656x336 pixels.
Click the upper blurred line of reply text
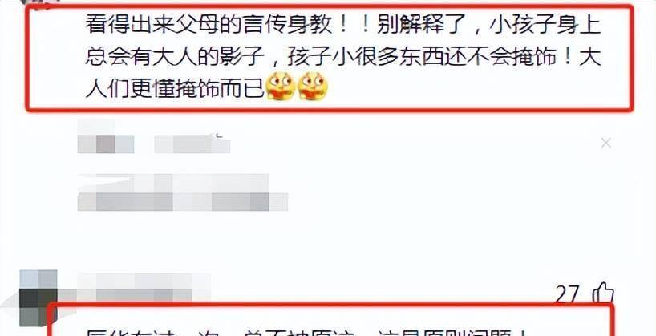(x=173, y=183)
